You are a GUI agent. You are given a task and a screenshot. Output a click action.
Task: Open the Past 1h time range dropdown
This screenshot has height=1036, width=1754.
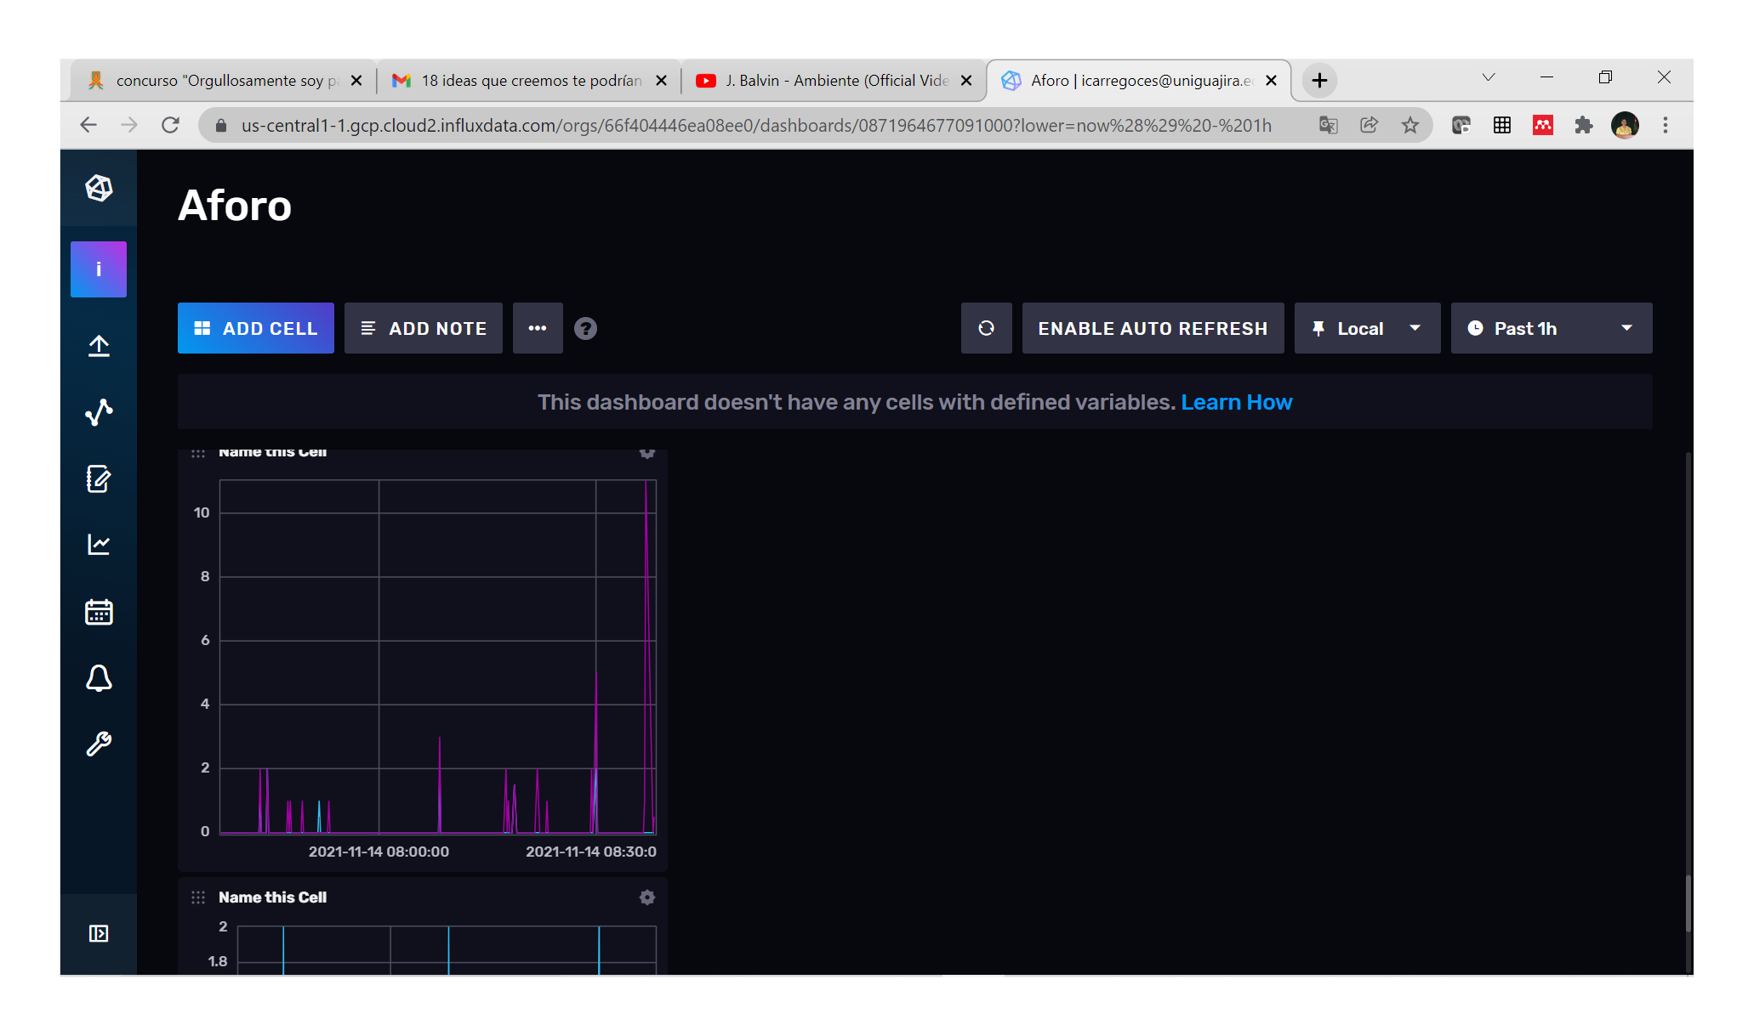click(x=1551, y=328)
